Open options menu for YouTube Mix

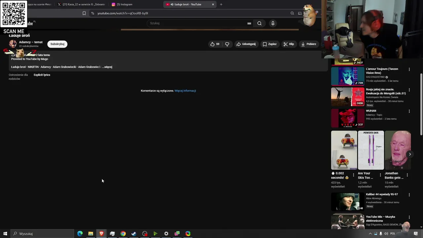tap(409, 217)
